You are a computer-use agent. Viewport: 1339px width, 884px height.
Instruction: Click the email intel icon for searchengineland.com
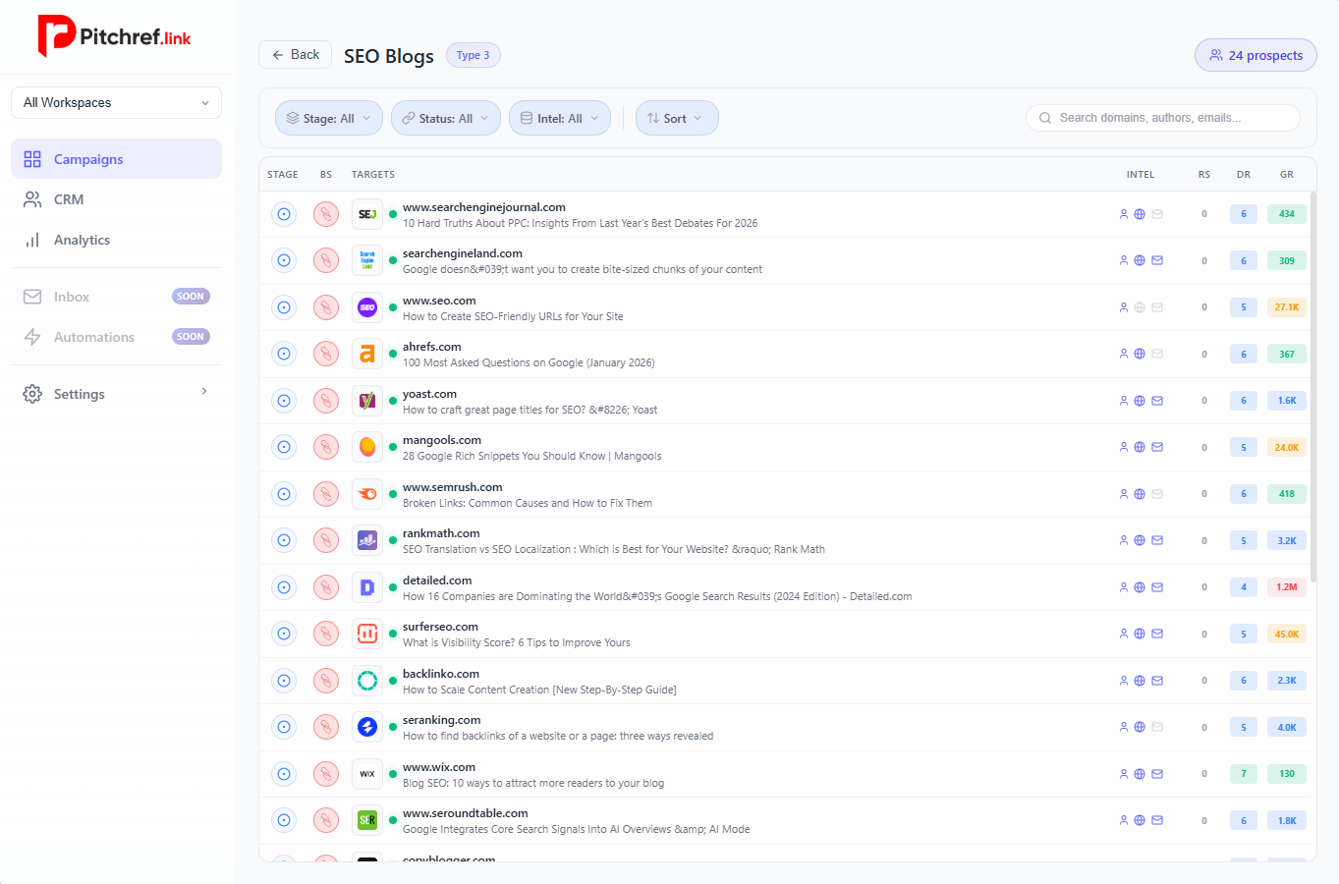click(x=1157, y=261)
